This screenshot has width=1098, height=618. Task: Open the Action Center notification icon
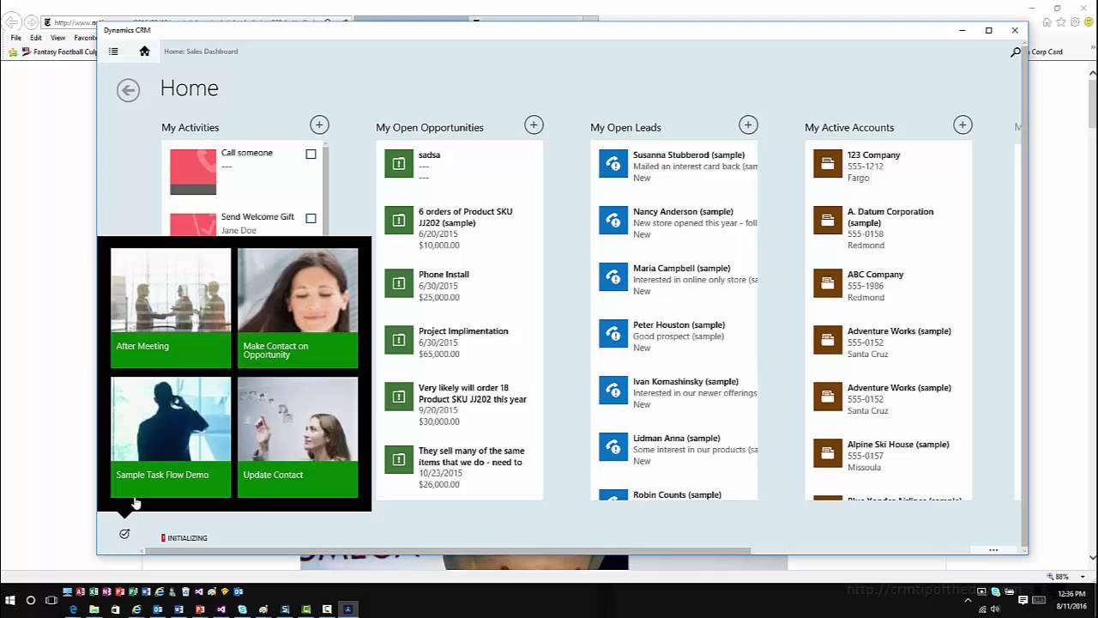coord(1023,600)
